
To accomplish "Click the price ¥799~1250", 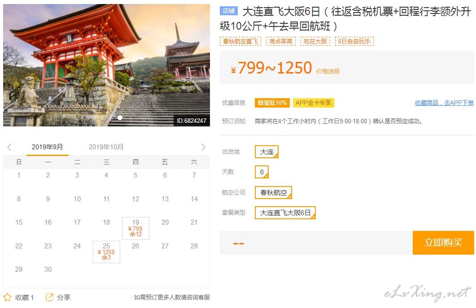I will 272,68.
